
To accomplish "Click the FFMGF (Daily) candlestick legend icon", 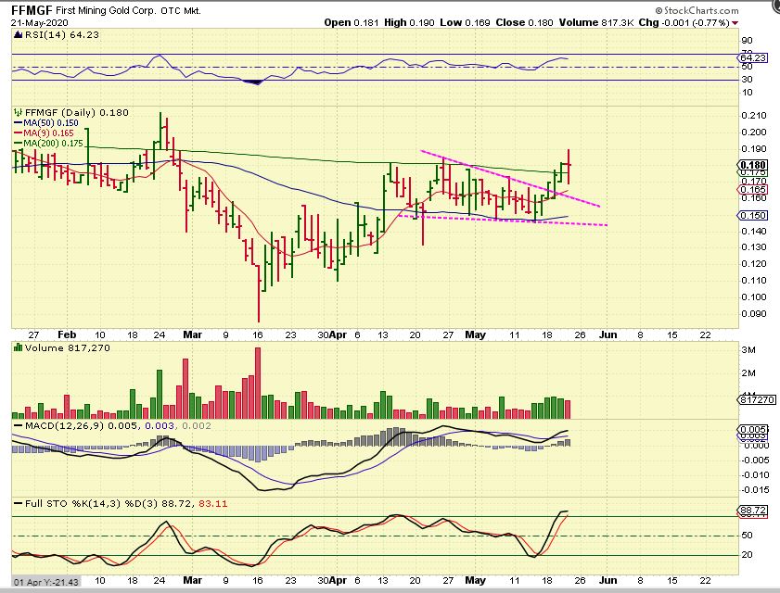I will click(17, 112).
